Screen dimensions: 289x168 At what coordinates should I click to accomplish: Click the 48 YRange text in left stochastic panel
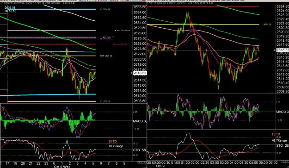pyautogui.click(x=116, y=146)
